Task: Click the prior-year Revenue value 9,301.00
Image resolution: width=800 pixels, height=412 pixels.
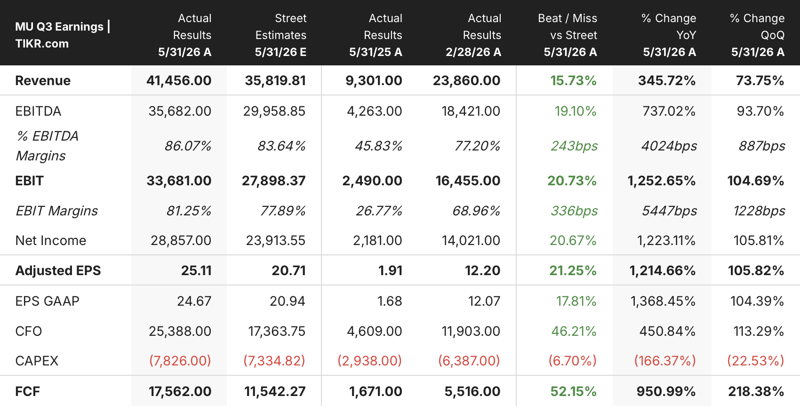Action: click(x=374, y=80)
